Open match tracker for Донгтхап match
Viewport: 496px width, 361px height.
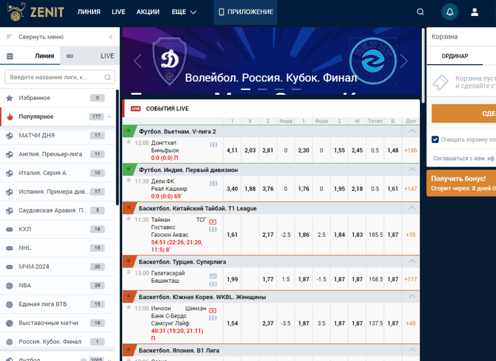pyautogui.click(x=214, y=145)
